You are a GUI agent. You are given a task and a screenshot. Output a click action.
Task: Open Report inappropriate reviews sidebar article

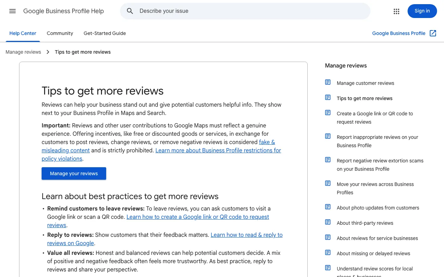tap(377, 141)
